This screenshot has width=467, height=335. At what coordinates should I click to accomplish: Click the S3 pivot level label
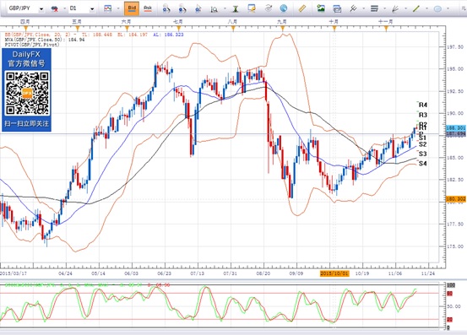[422, 154]
